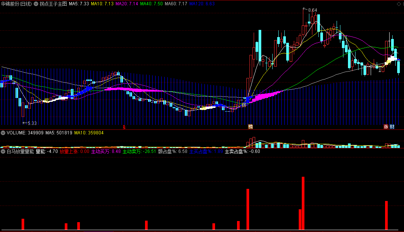Expand the VOLUME indicator menu arrow

pos(3,133)
